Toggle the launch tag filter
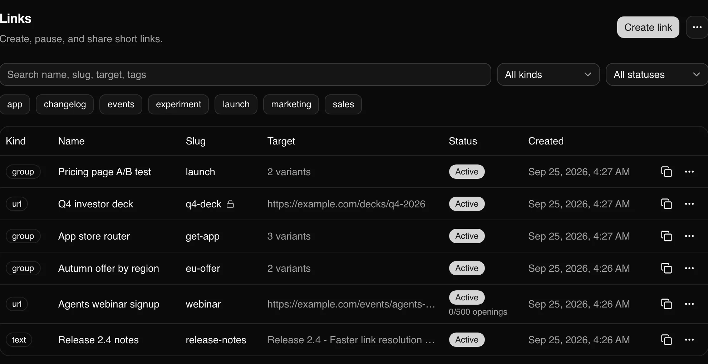Image resolution: width=708 pixels, height=364 pixels. point(236,104)
